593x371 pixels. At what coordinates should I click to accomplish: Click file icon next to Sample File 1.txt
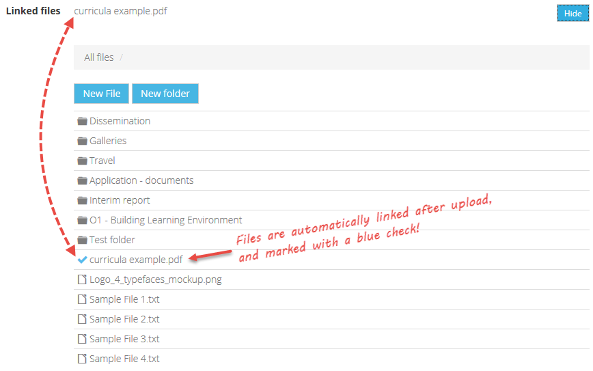pos(82,299)
